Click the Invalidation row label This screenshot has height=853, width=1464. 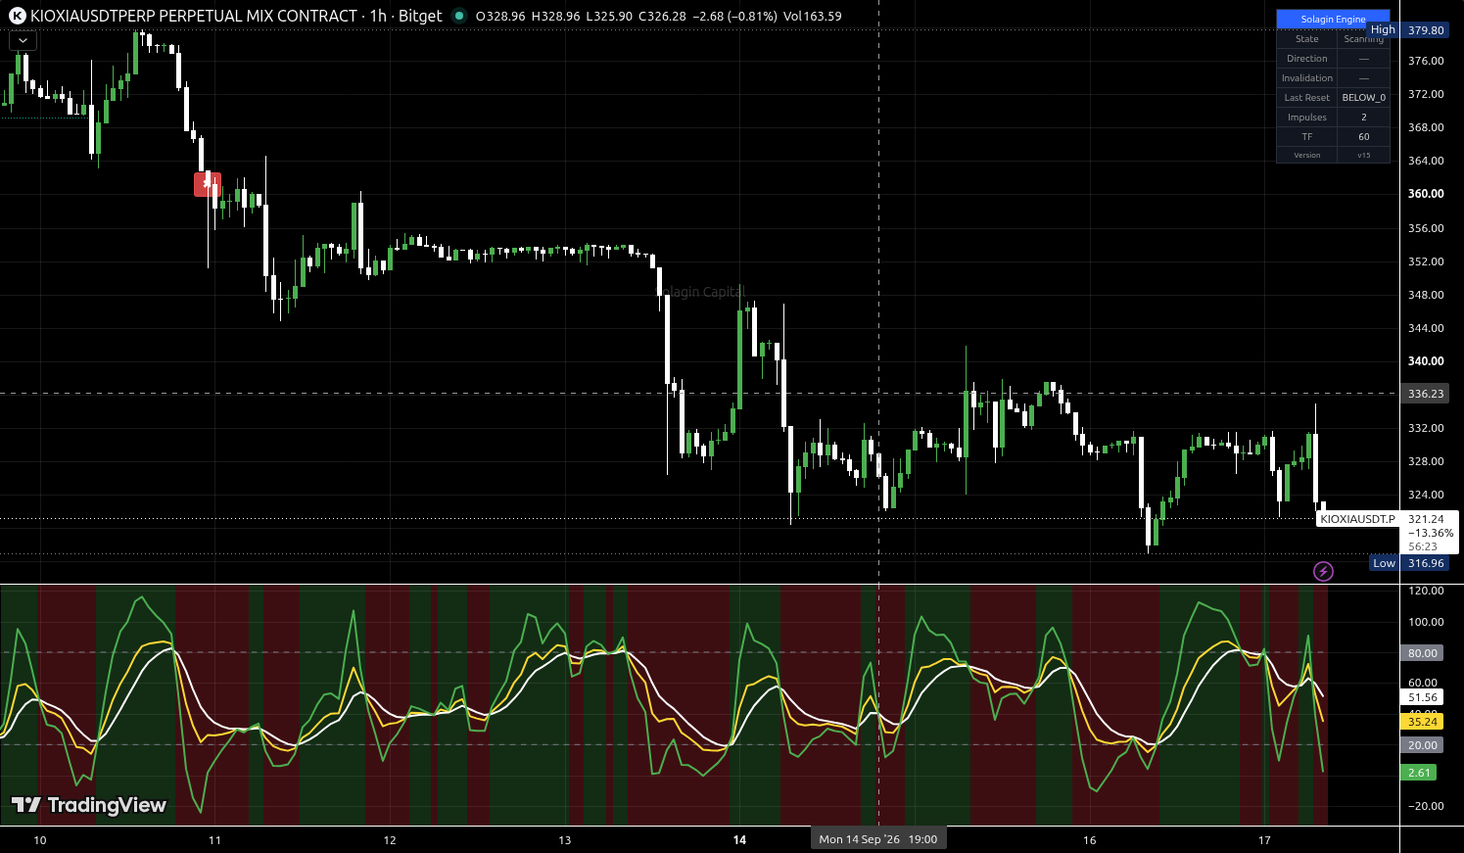pyautogui.click(x=1307, y=78)
